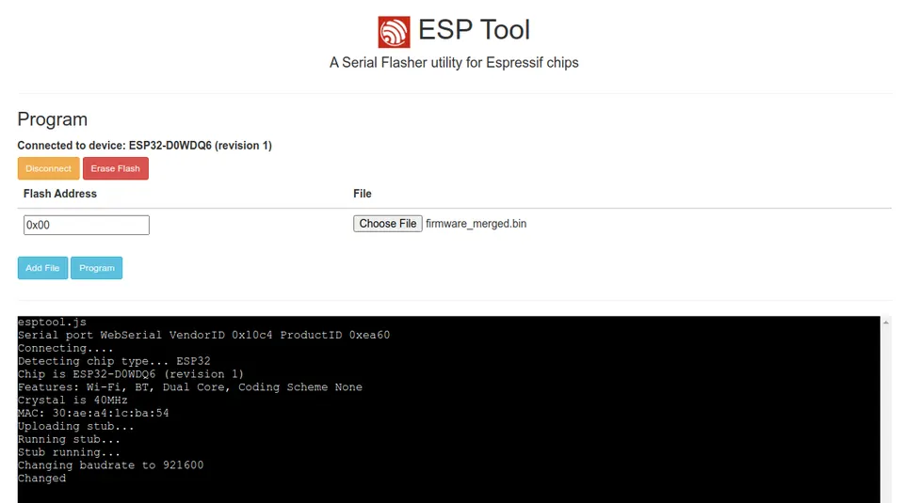Click the Program section heading
Image resolution: width=904 pixels, height=503 pixels.
pos(53,119)
